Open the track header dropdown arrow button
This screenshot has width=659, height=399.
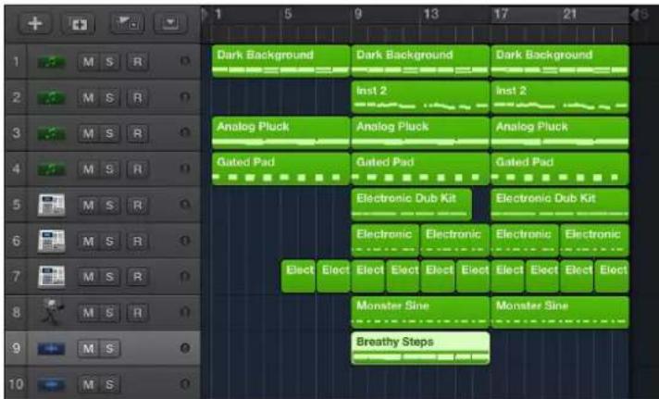pyautogui.click(x=170, y=23)
